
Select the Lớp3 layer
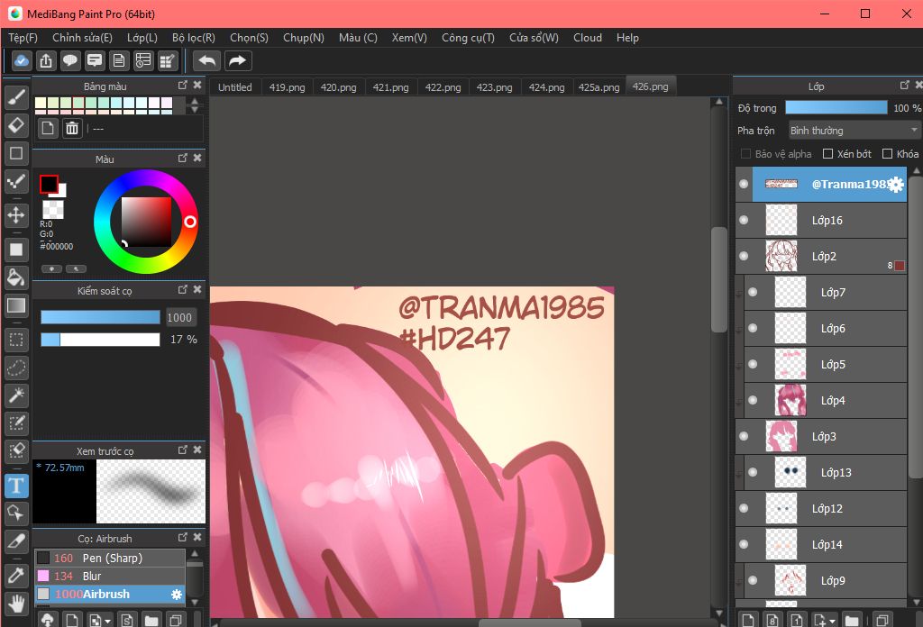[821, 436]
